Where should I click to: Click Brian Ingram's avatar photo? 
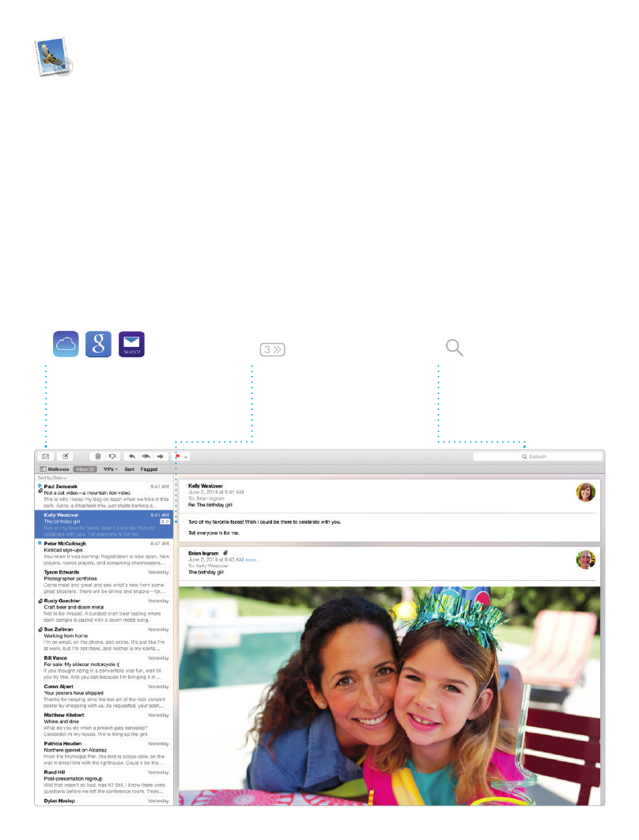coord(585,559)
